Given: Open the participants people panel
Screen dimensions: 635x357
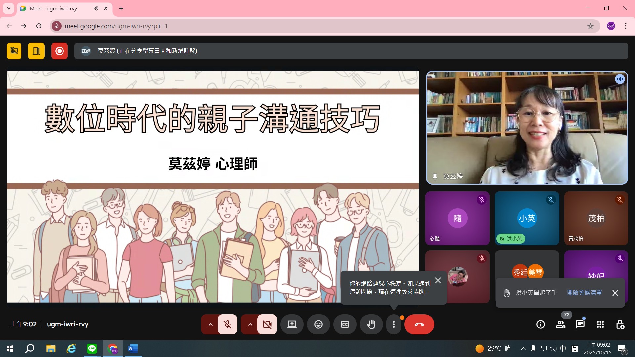Looking at the screenshot, I should click(561, 324).
